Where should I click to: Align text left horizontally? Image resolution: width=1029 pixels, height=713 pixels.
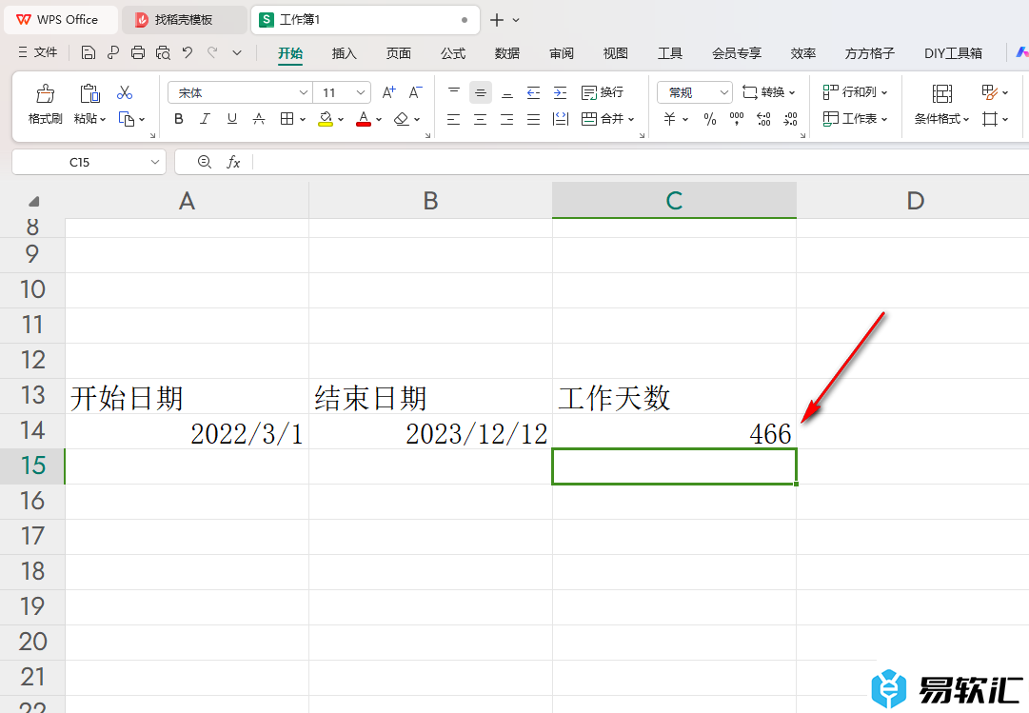tap(453, 119)
